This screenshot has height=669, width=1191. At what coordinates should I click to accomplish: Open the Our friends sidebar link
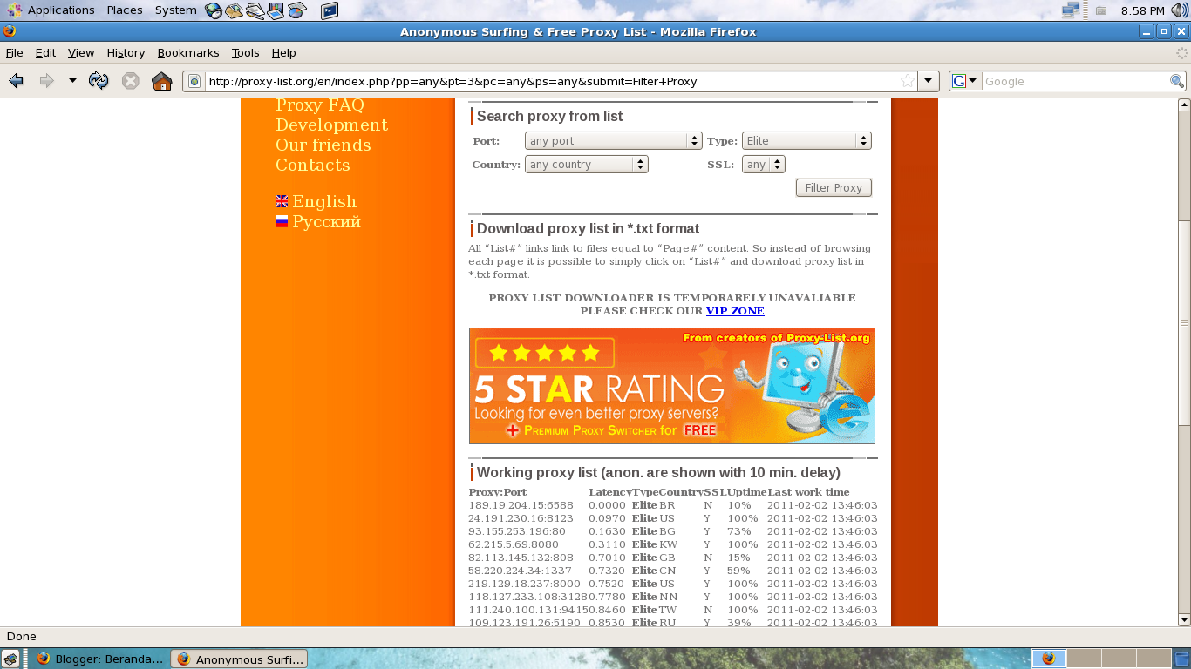tap(323, 145)
